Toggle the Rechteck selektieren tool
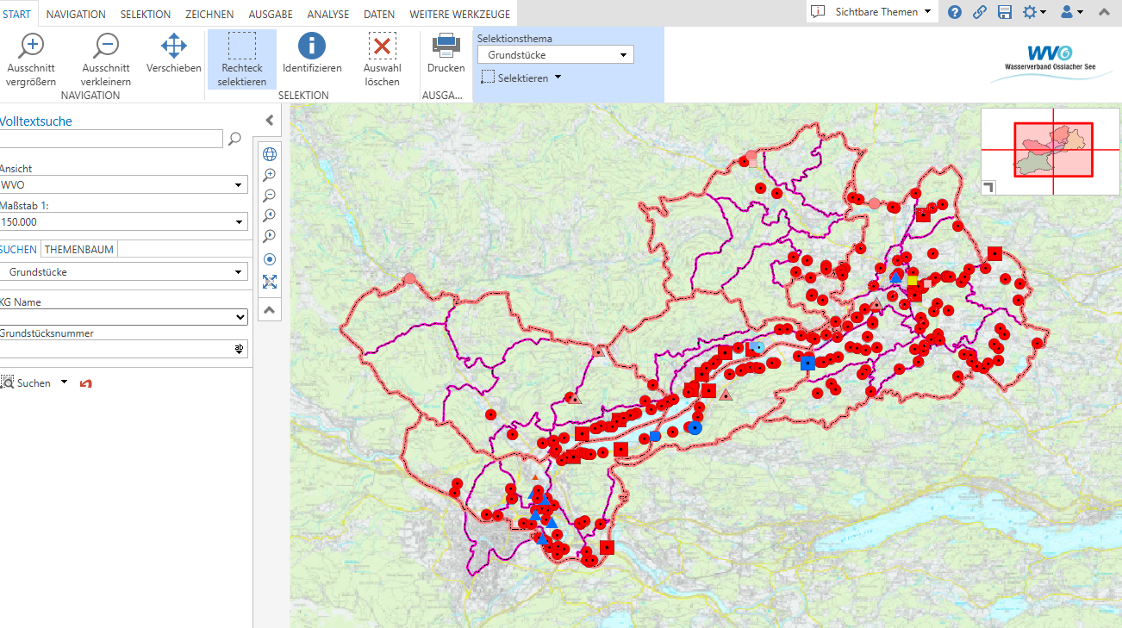This screenshot has width=1122, height=628. pos(242,59)
